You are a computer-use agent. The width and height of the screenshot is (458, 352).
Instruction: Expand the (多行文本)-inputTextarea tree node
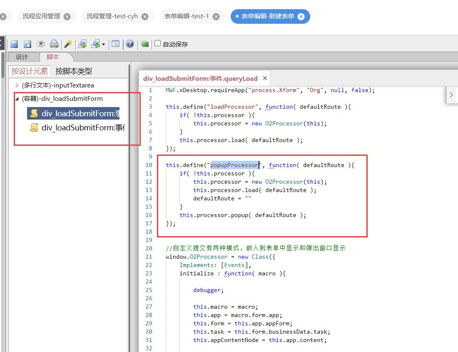(x=17, y=85)
